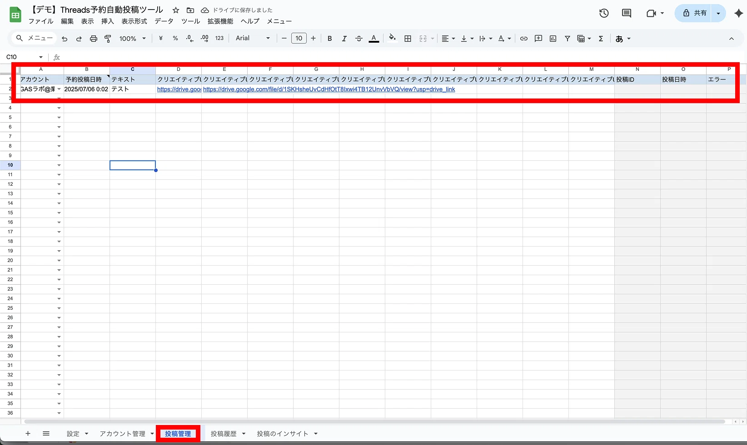This screenshot has width=747, height=445.
Task: Open the all sheets list
Action: [46, 434]
